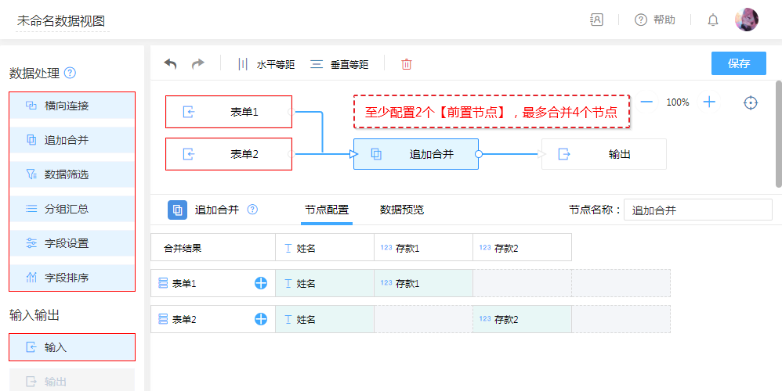Open the contacts icon in header
Screen dimensions: 782x391
click(x=597, y=20)
